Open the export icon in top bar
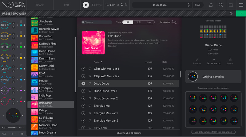 (x=211, y=5)
